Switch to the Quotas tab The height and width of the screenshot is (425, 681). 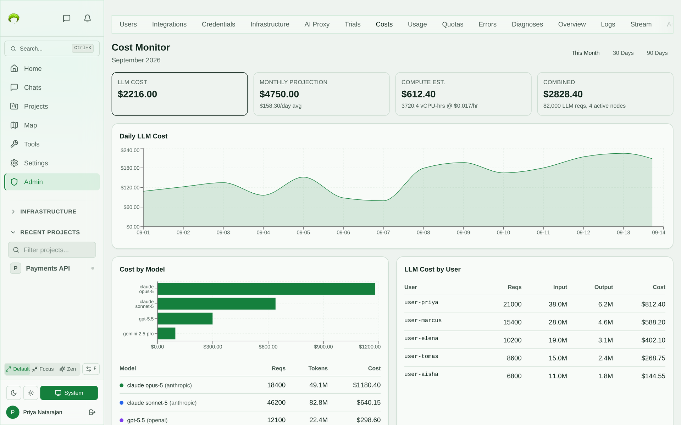click(453, 24)
